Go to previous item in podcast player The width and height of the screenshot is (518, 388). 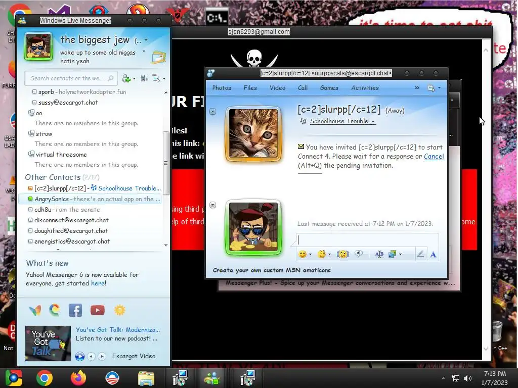92,356
